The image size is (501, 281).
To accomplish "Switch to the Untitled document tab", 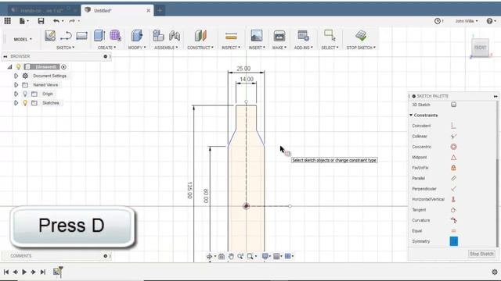I will pyautogui.click(x=117, y=10).
